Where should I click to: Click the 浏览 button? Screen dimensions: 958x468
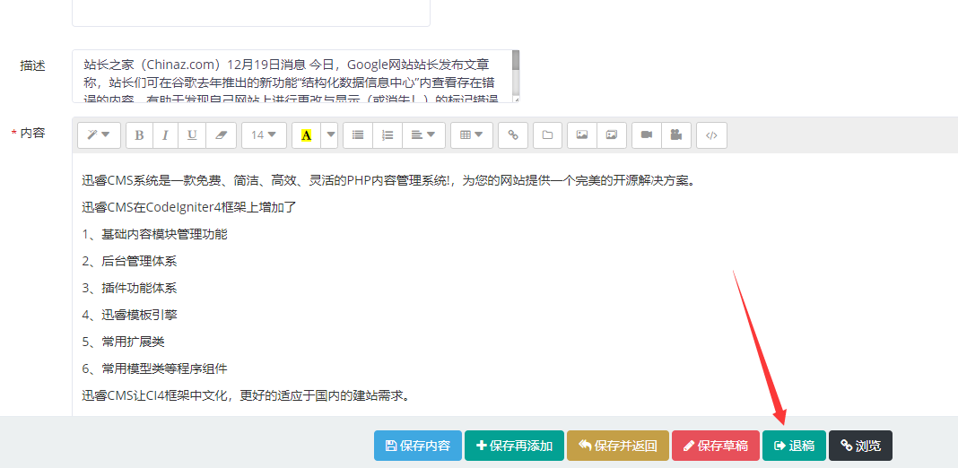[x=860, y=446]
